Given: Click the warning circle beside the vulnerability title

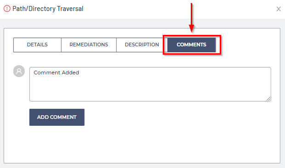Looking at the screenshot, I should (7, 9).
